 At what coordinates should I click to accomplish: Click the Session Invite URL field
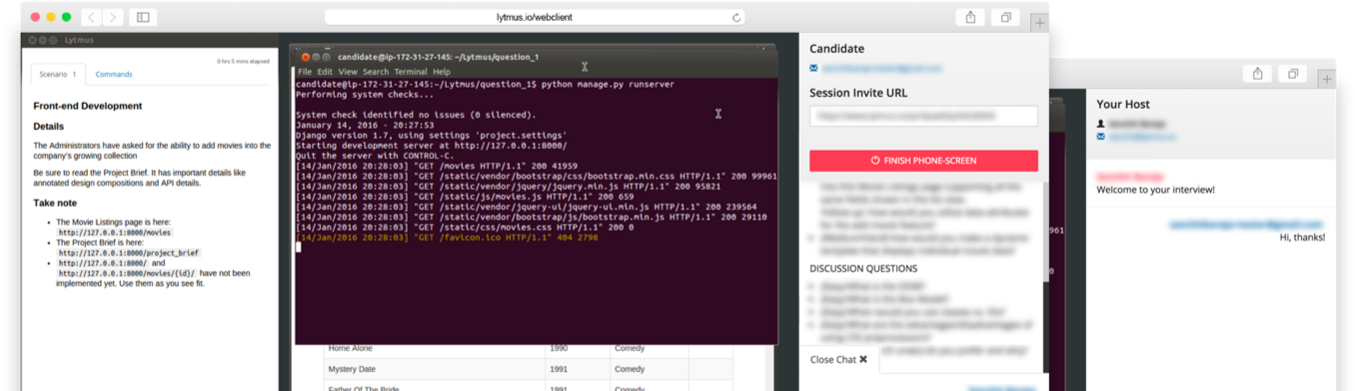point(923,116)
